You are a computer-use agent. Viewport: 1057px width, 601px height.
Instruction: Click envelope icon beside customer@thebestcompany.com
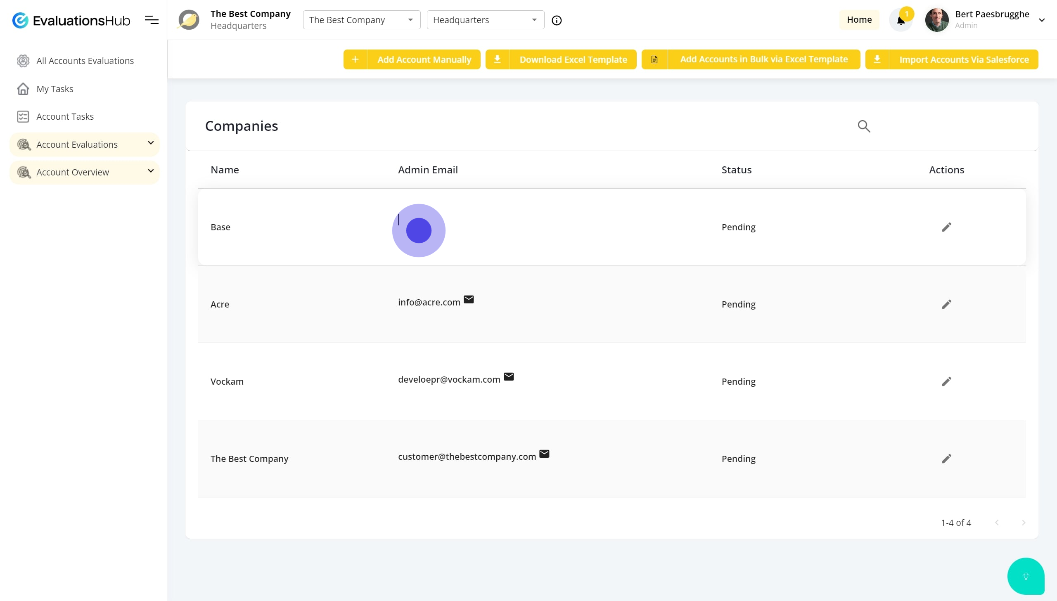pos(544,454)
